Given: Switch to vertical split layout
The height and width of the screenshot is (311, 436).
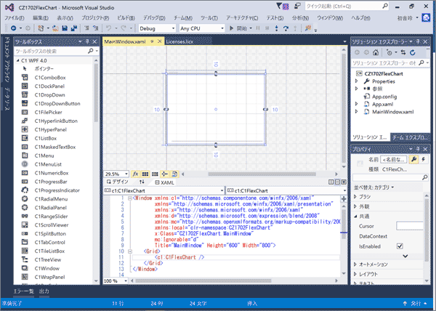Looking at the screenshot, I should (x=331, y=182).
